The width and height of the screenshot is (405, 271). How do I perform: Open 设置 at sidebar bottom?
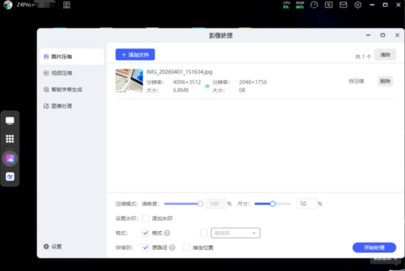[52, 247]
